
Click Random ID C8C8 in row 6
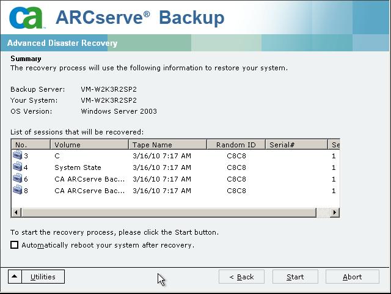(236, 179)
